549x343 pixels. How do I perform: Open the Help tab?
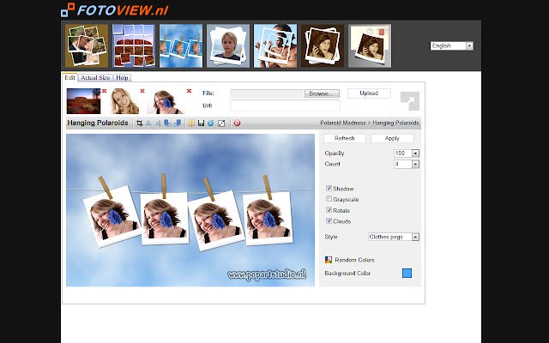click(x=122, y=78)
